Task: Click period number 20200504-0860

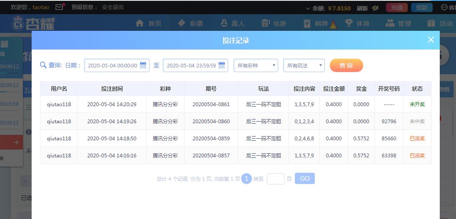Action: tap(211, 122)
